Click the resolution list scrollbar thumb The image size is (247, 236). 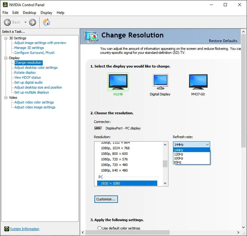[x=165, y=164]
